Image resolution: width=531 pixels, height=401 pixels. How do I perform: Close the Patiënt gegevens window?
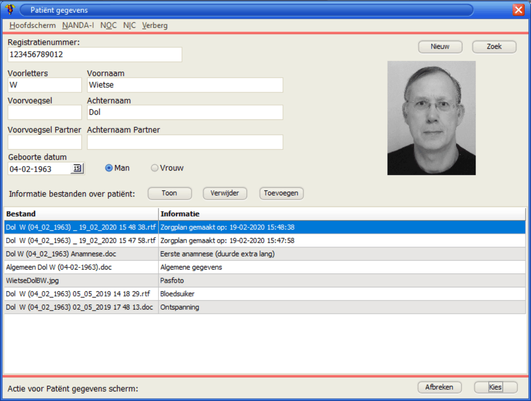point(518,10)
